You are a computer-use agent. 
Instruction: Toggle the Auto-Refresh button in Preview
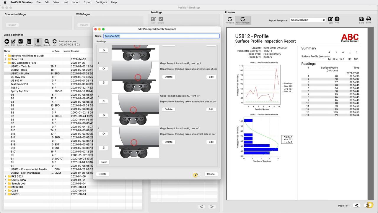click(x=242, y=20)
